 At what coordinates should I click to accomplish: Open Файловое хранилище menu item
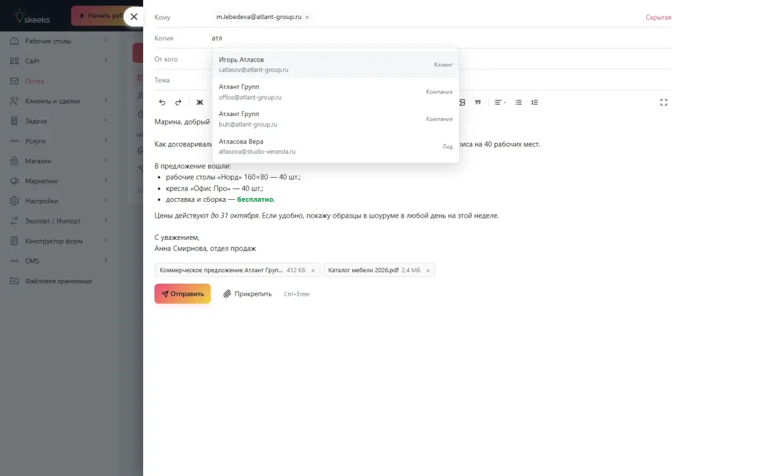(58, 281)
